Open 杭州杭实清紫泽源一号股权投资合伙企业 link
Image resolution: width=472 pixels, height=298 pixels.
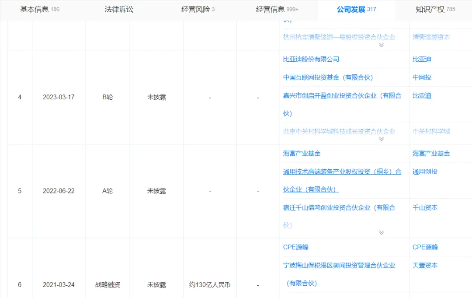tap(339, 37)
